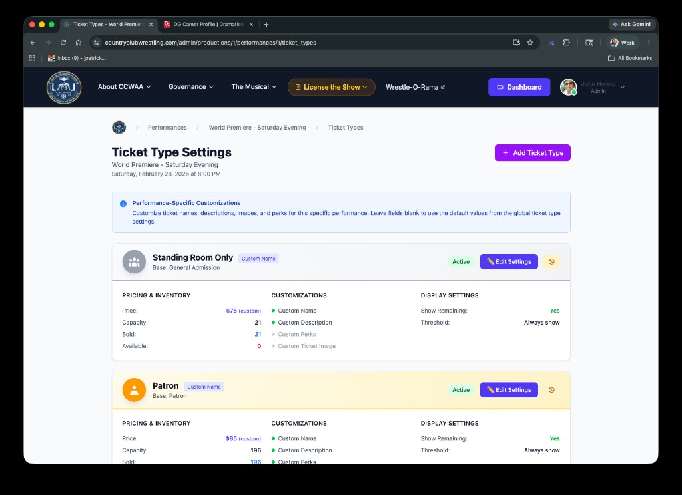Image resolution: width=682 pixels, height=495 pixels.
Task: Open the Governance dropdown menu
Action: pyautogui.click(x=190, y=87)
